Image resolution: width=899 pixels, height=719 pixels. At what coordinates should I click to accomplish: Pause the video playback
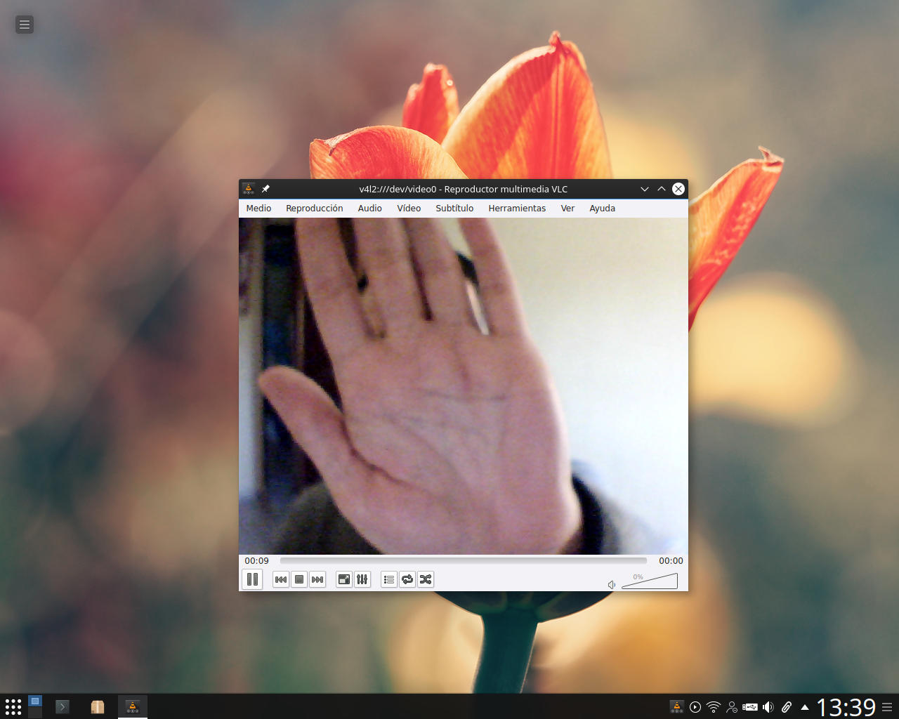click(252, 579)
